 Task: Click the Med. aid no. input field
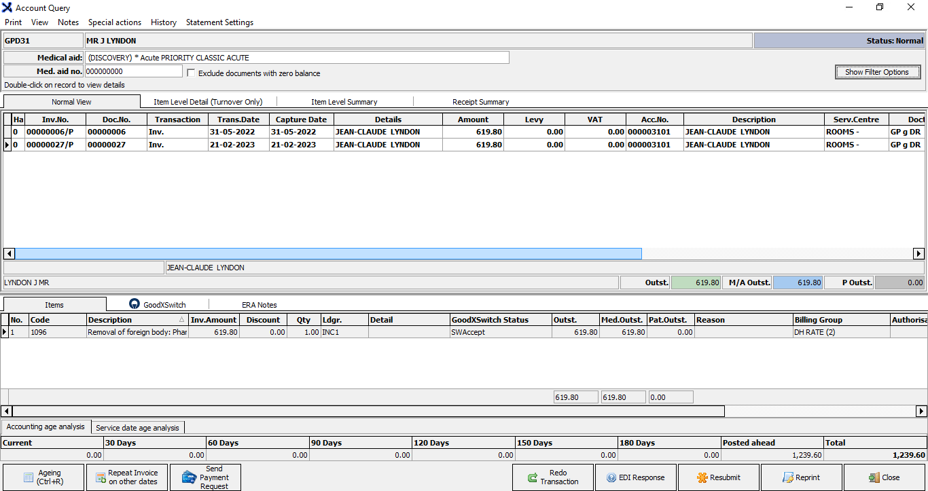coord(133,71)
